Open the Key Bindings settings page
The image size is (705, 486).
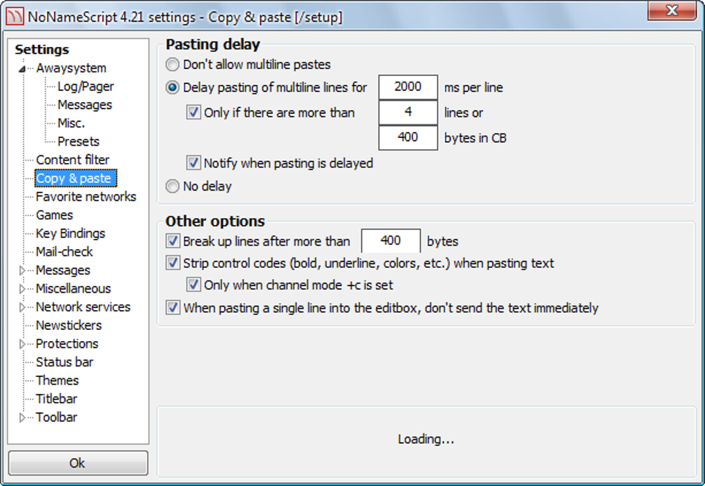coord(70,233)
